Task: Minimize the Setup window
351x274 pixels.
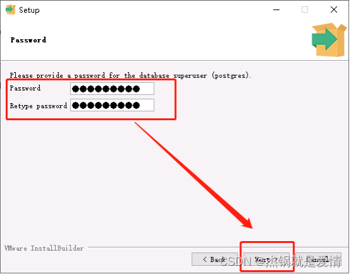Action: point(276,10)
